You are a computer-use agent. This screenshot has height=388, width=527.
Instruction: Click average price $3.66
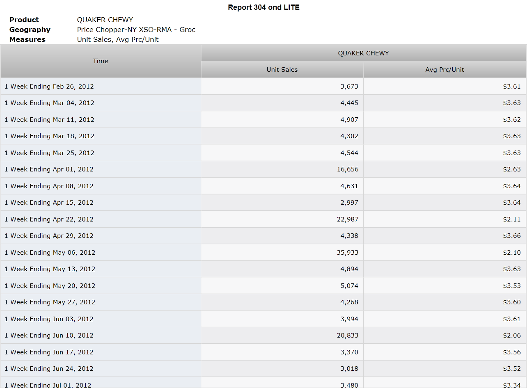[x=512, y=236]
